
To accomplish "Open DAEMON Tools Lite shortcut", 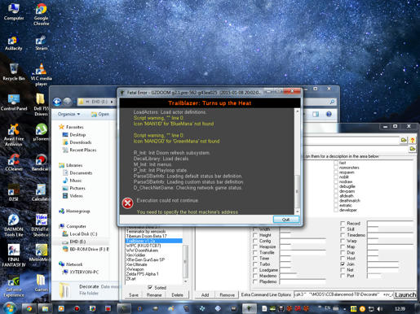I will tap(14, 225).
